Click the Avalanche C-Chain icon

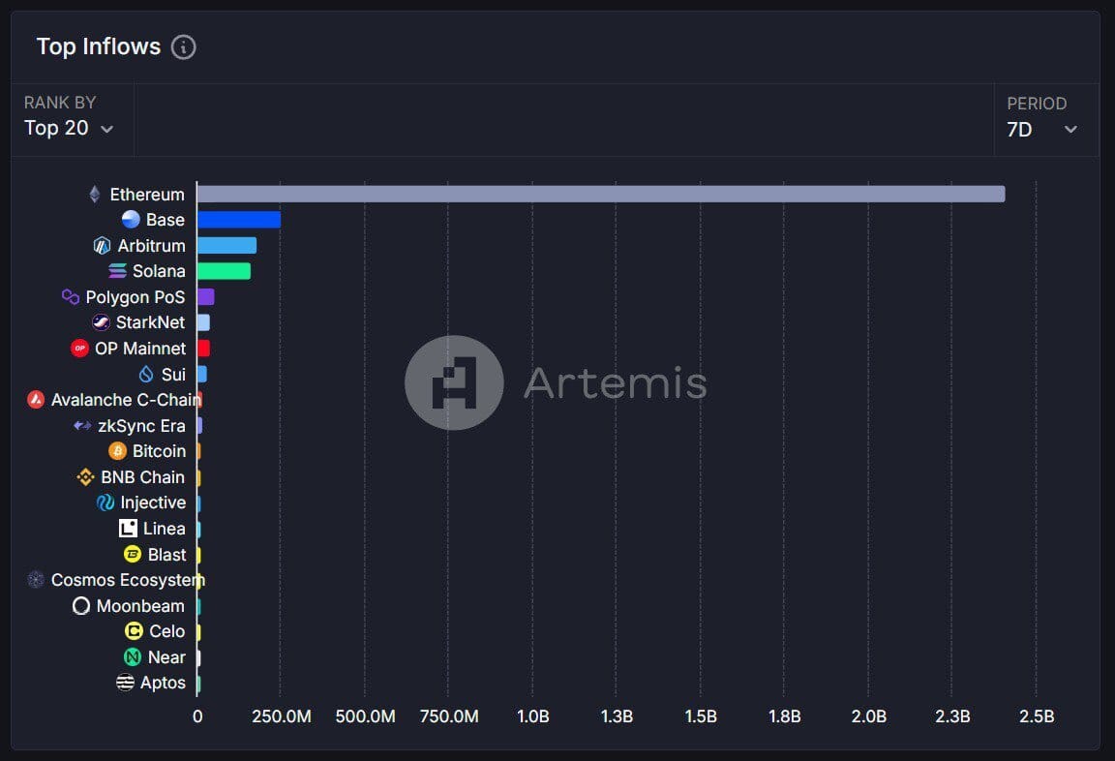pos(36,400)
